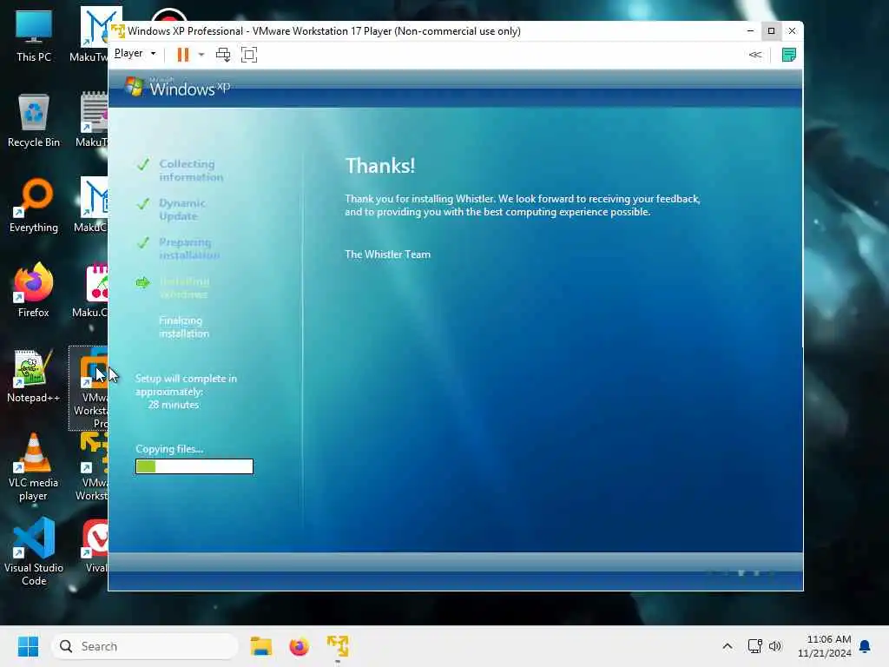
Task: Click the taskbar Search box
Action: tap(145, 646)
